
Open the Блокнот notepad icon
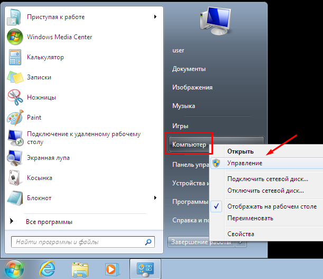tap(15, 198)
